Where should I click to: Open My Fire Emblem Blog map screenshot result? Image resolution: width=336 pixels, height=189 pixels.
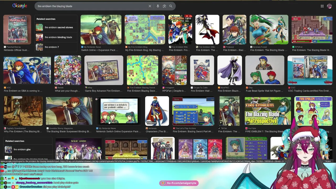pos(145,29)
